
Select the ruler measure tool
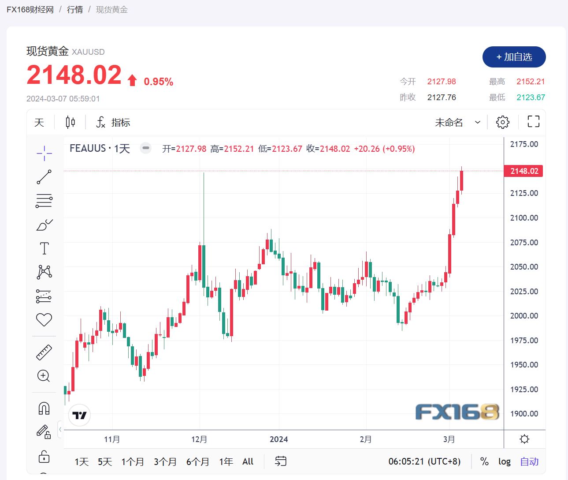click(44, 352)
